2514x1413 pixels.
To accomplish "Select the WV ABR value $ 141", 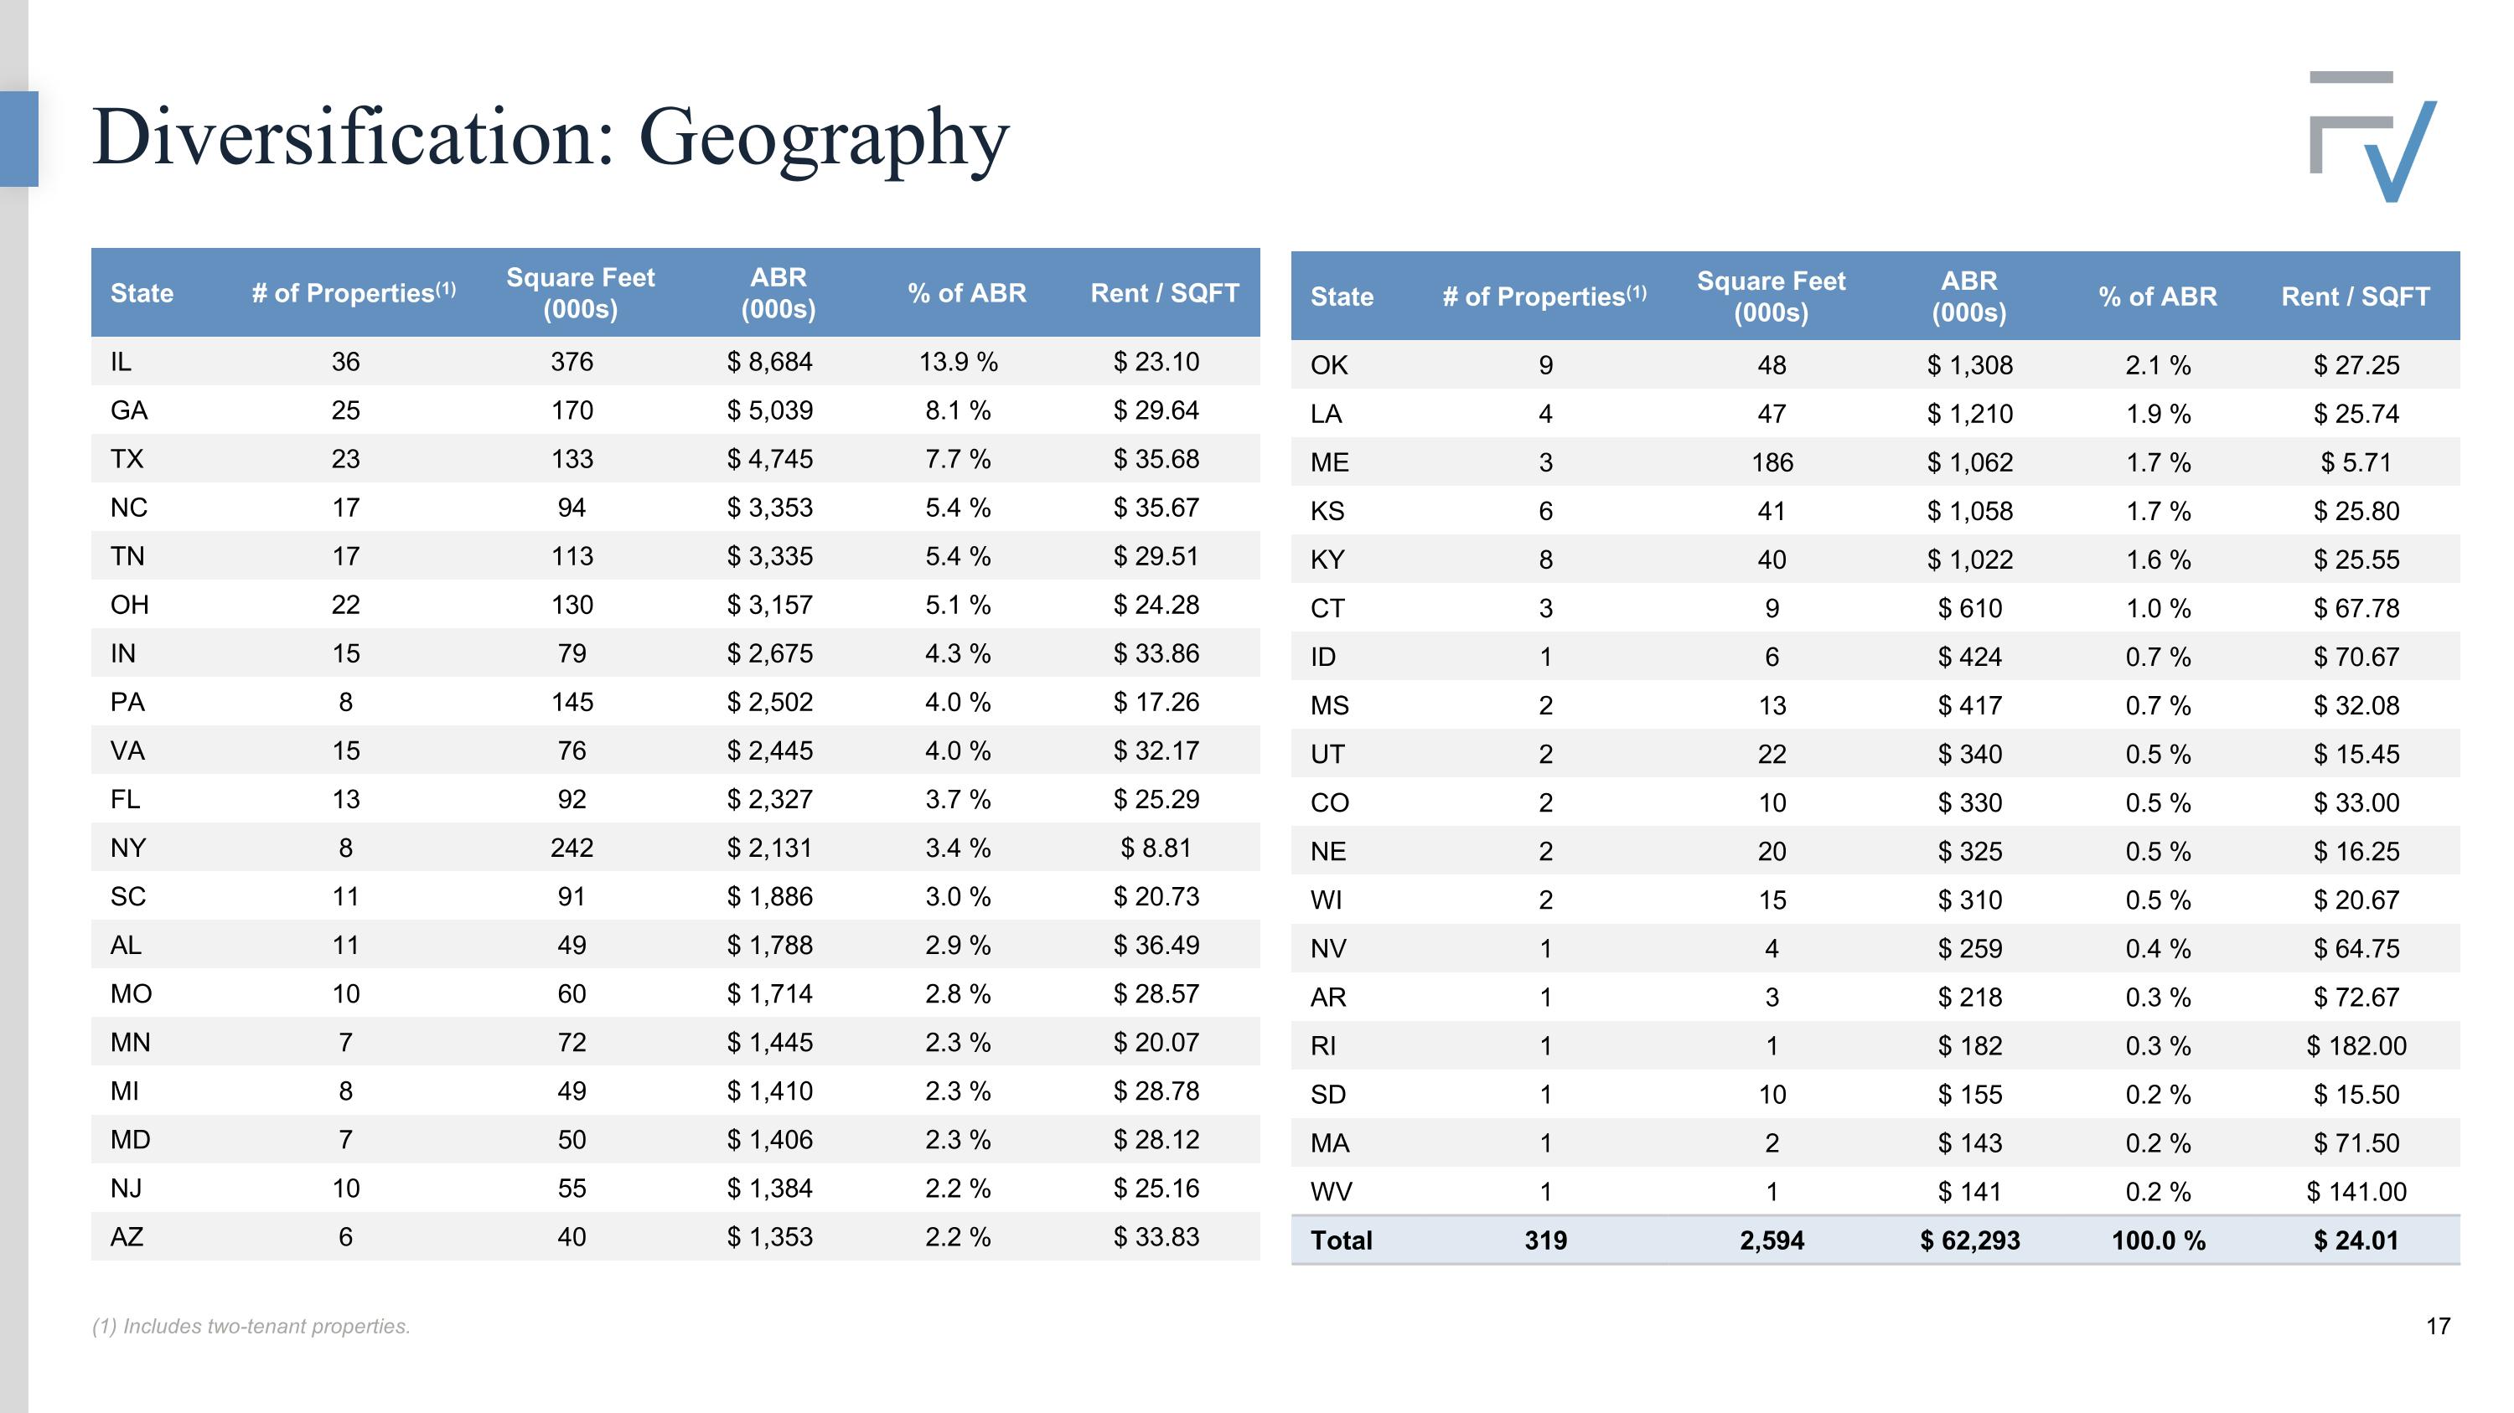I will pyautogui.click(x=1969, y=1192).
